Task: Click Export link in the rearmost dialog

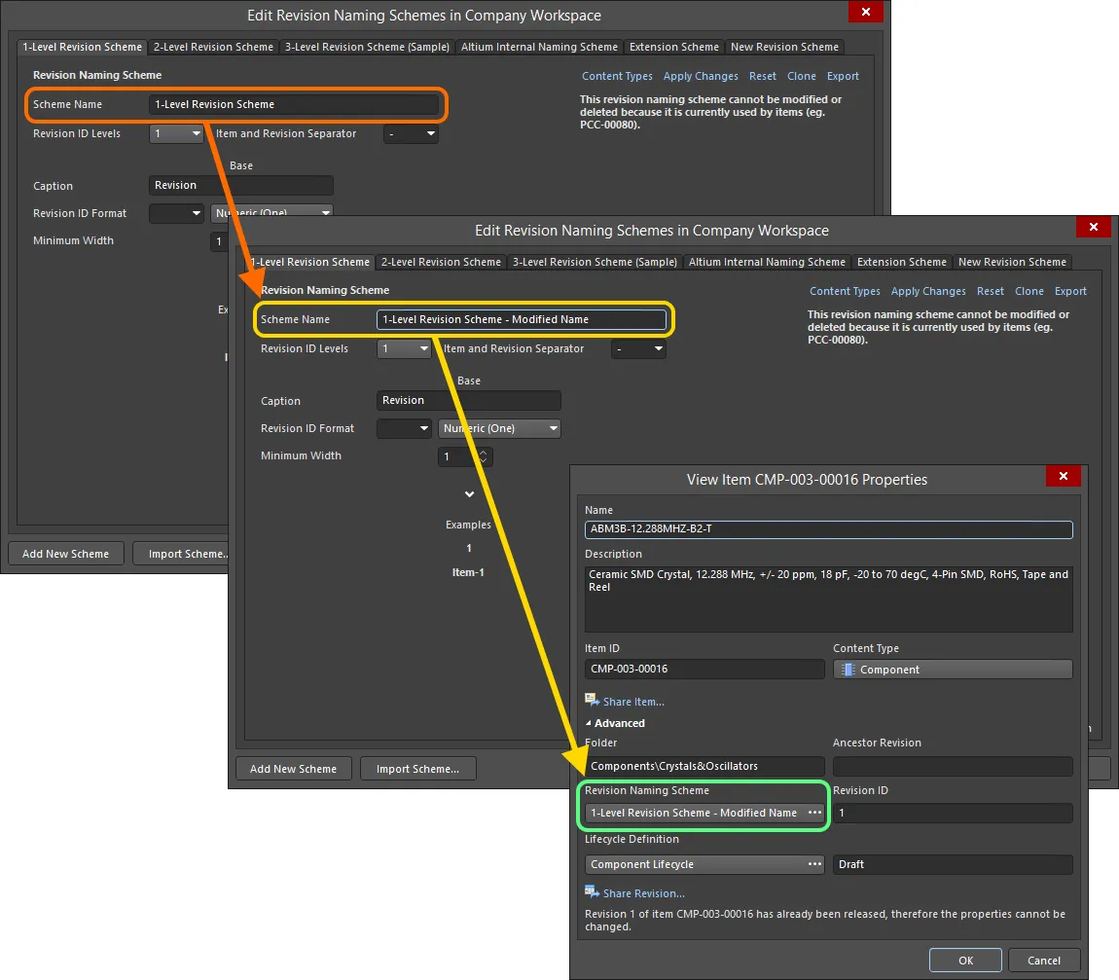Action: (x=843, y=76)
